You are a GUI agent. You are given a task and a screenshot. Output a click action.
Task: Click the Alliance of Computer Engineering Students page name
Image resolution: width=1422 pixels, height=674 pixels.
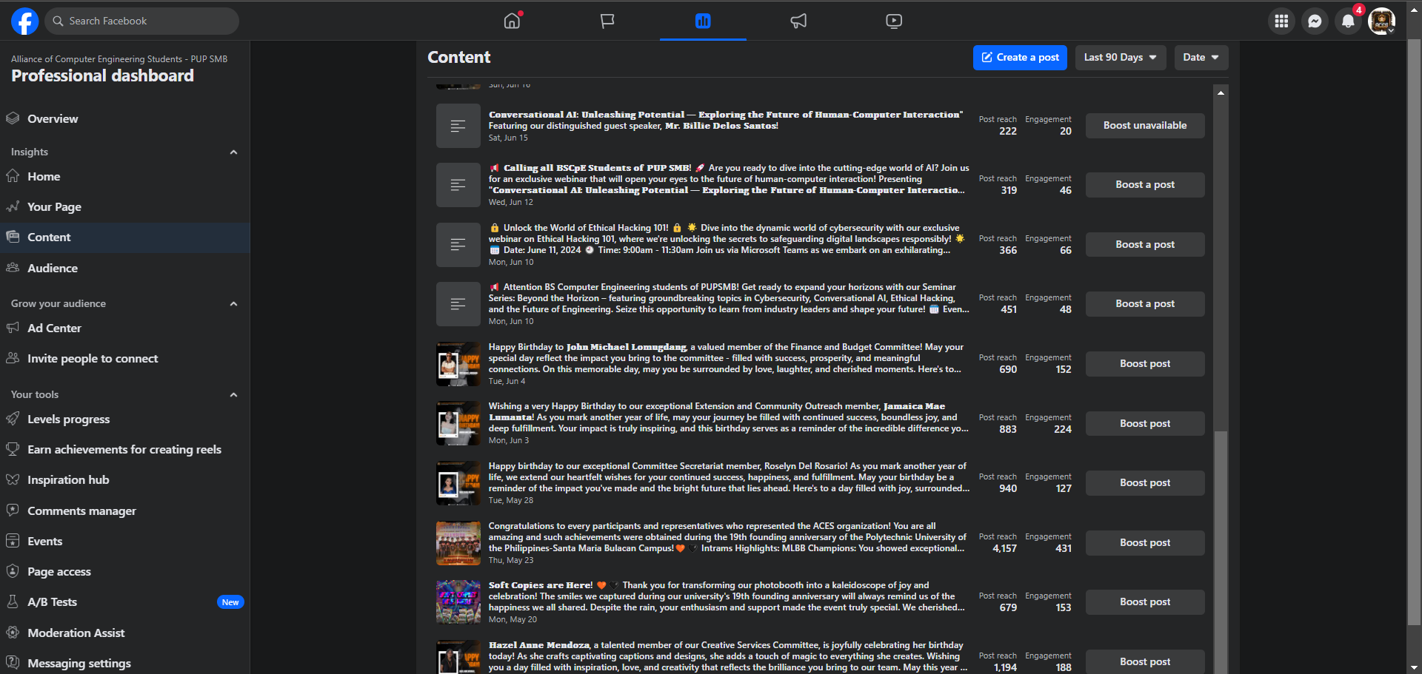pyautogui.click(x=119, y=59)
